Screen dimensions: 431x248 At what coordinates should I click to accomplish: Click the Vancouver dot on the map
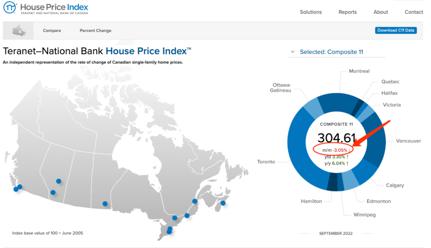click(x=20, y=187)
